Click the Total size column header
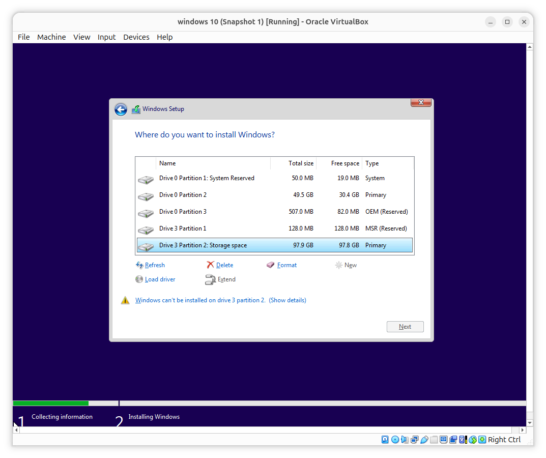 tap(294, 163)
